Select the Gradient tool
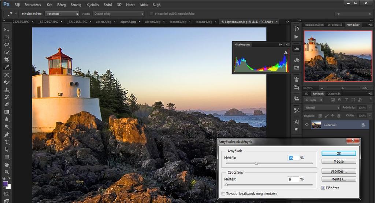This screenshot has height=203, width=375. [7, 112]
